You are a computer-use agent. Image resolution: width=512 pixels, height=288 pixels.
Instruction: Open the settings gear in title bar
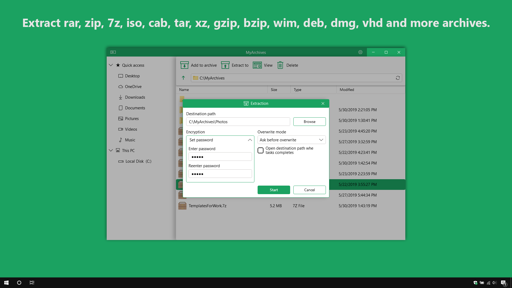(360, 52)
